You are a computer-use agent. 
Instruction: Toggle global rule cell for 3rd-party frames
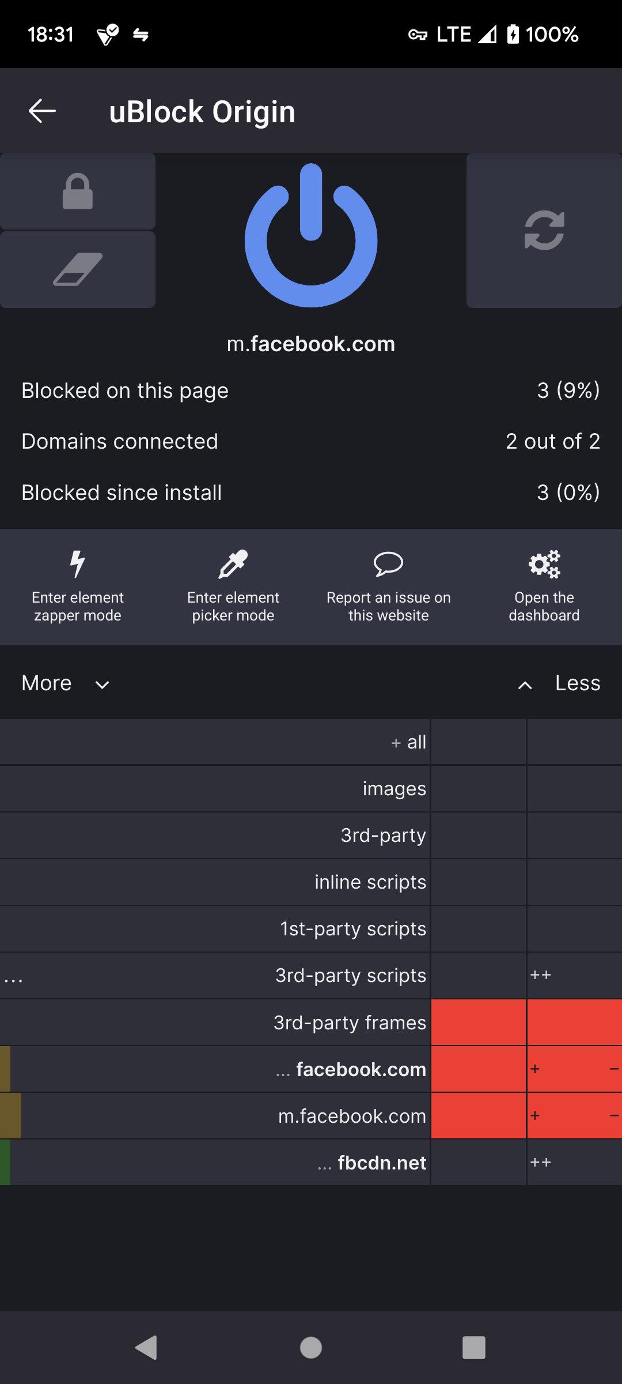coord(479,1022)
